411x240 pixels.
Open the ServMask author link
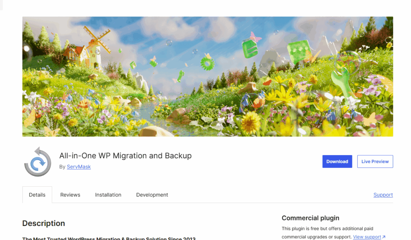[79, 167]
